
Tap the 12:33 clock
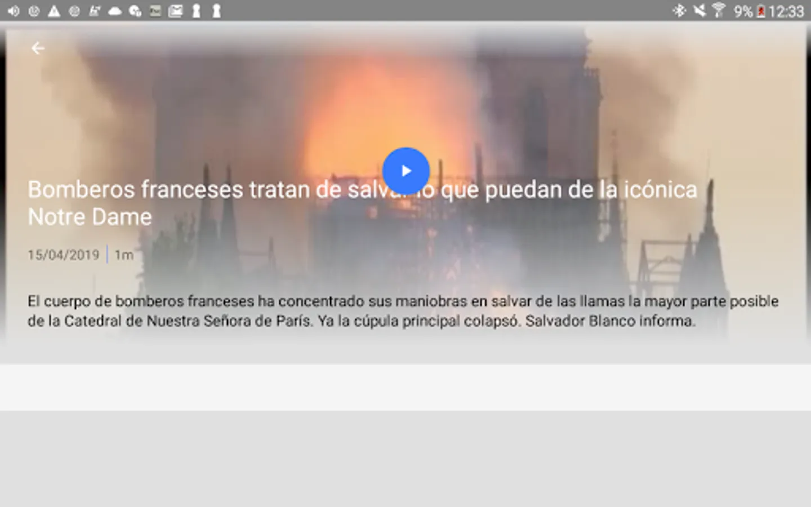pos(786,11)
